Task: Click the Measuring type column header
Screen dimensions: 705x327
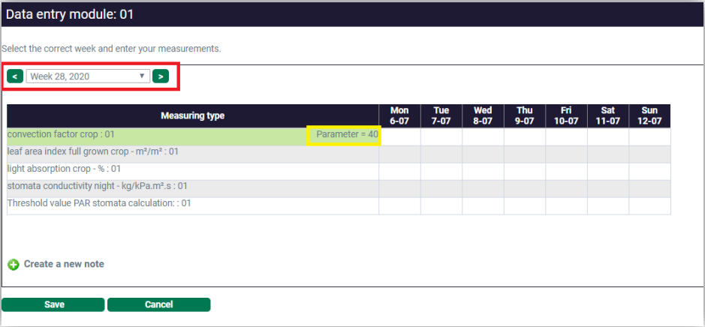Action: tap(192, 115)
